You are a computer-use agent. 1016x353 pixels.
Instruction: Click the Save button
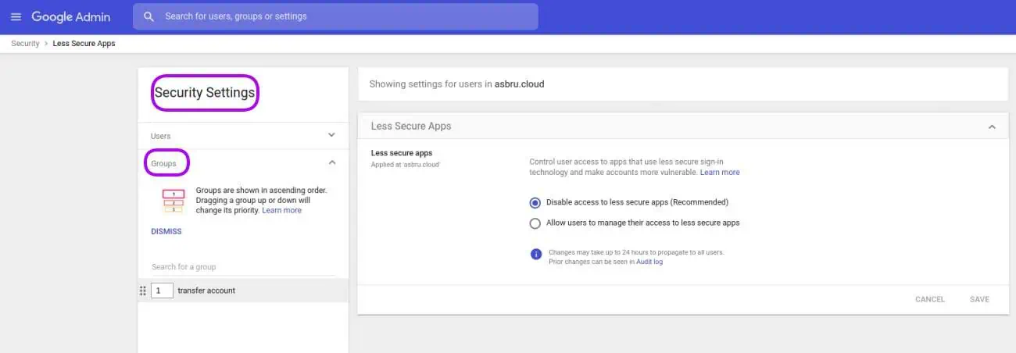979,299
